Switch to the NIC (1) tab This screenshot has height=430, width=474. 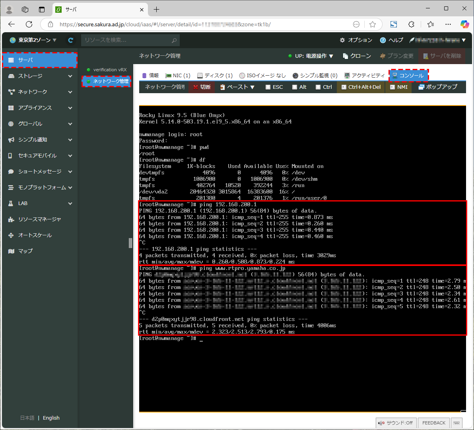[x=178, y=76]
